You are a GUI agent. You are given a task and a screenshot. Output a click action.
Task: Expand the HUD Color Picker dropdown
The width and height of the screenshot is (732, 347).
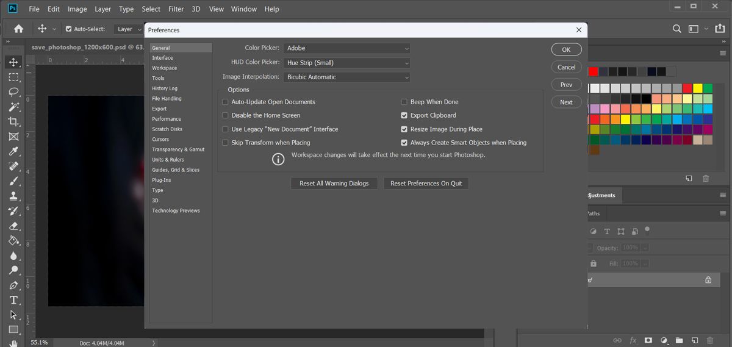point(346,63)
